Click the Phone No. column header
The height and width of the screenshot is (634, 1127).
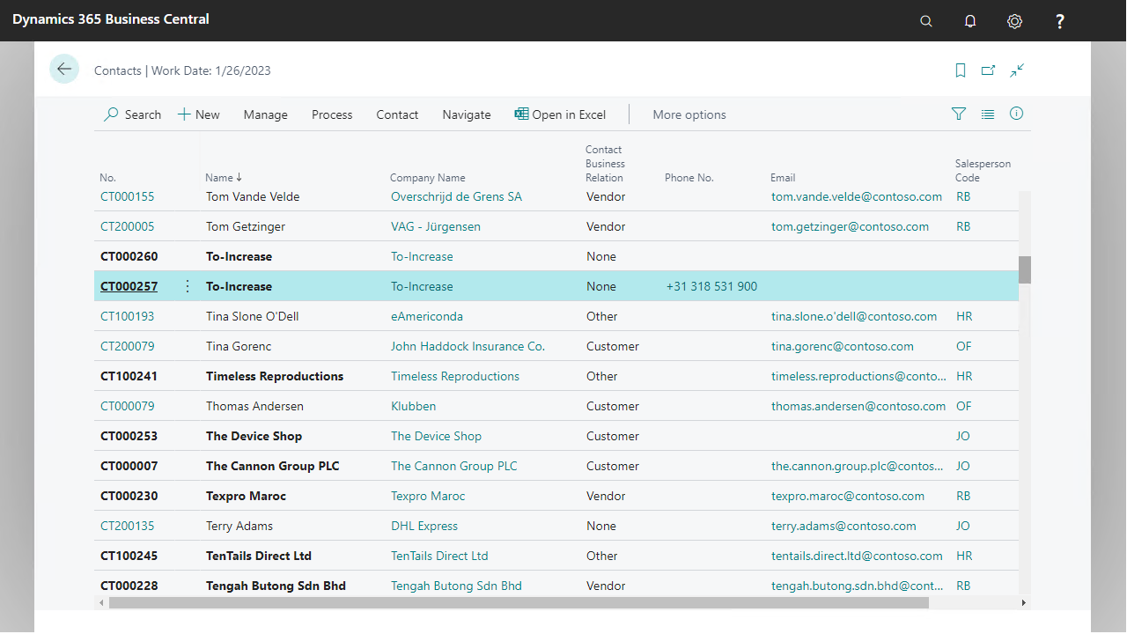(689, 177)
